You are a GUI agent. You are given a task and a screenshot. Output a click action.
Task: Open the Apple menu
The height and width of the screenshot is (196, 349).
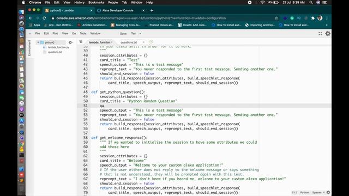tap(23, 2)
